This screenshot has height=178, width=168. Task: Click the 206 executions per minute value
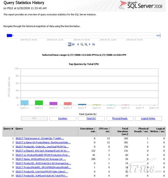pyautogui.click(x=93, y=159)
